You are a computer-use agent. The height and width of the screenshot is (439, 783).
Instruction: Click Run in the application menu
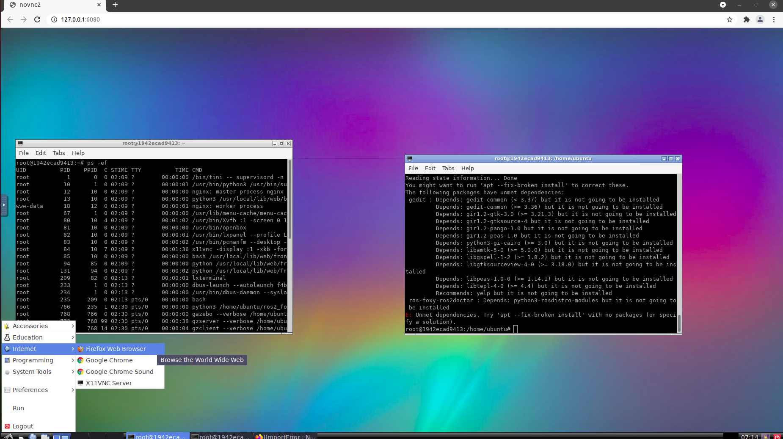18,408
